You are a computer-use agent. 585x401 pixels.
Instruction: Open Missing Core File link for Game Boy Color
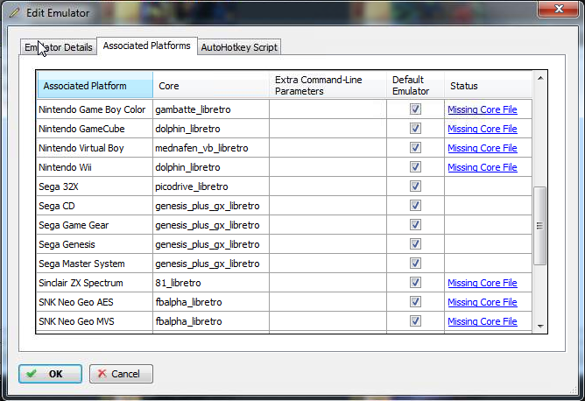click(483, 109)
